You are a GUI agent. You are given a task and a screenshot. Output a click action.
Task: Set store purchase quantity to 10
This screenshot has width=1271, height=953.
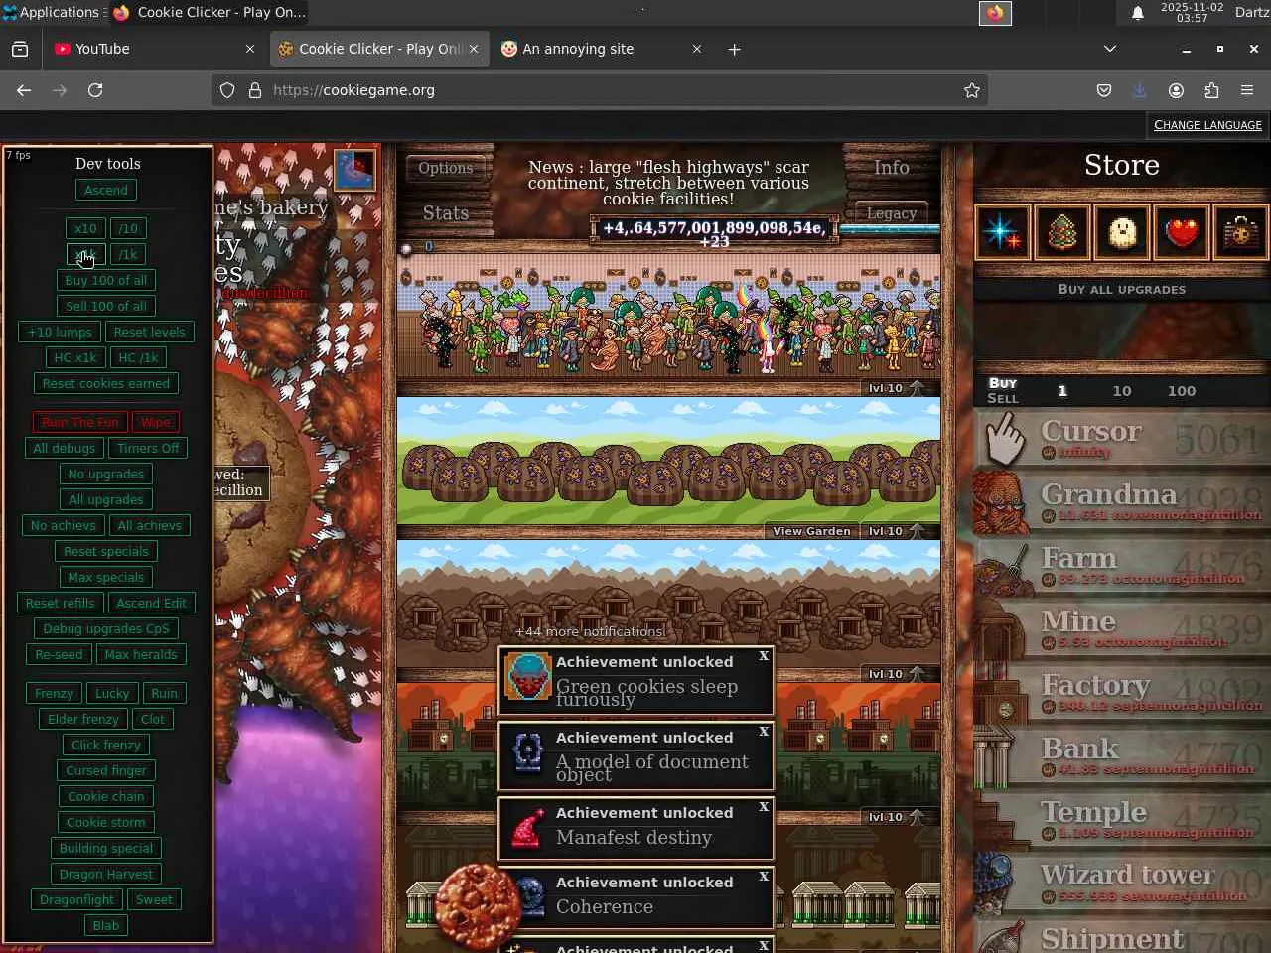click(1122, 391)
